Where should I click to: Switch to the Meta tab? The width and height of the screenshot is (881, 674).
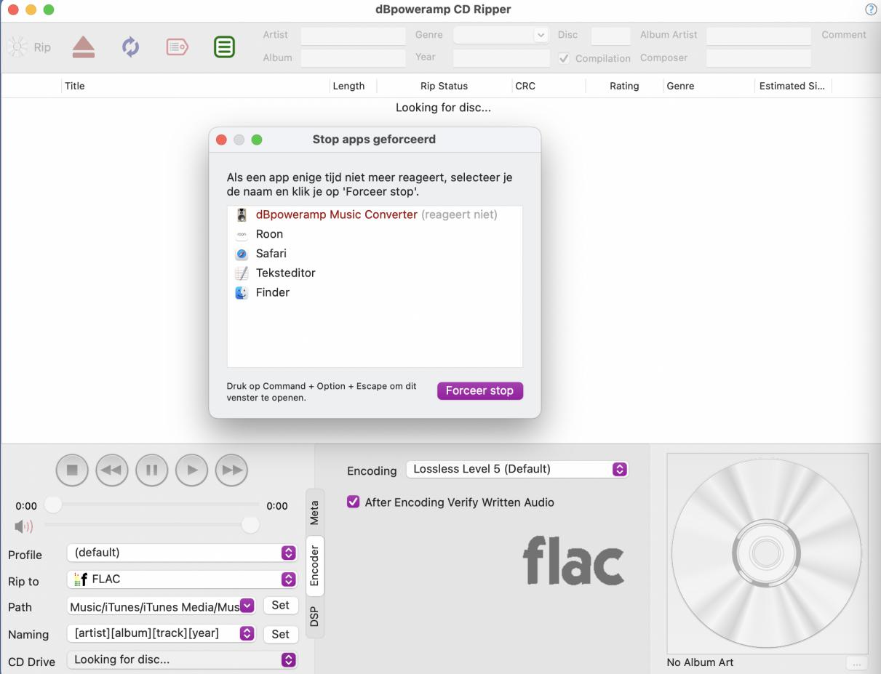[x=314, y=511]
